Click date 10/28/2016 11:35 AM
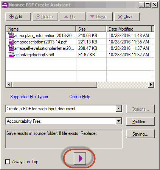The image size is (160, 170). tap(129, 42)
